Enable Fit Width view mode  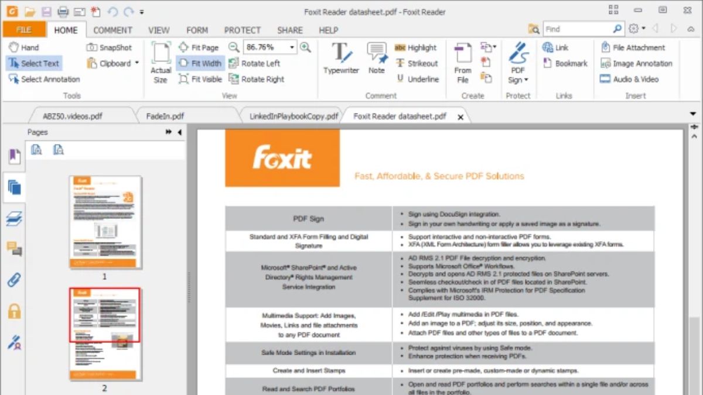pos(200,63)
